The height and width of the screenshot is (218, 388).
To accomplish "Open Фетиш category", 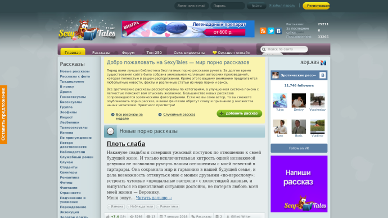I will tap(66, 183).
